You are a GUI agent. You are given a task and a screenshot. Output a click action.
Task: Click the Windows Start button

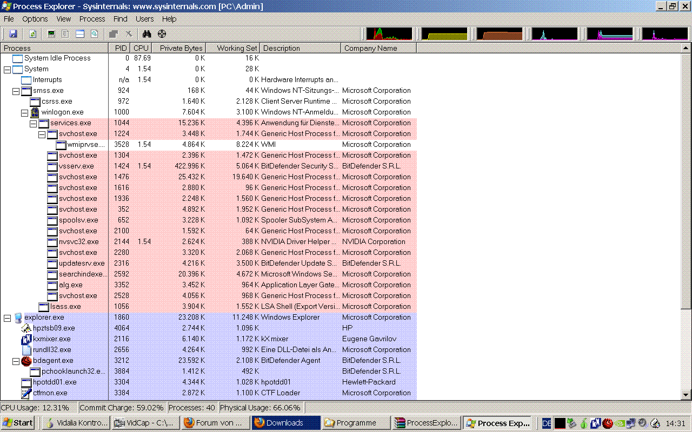tap(18, 423)
